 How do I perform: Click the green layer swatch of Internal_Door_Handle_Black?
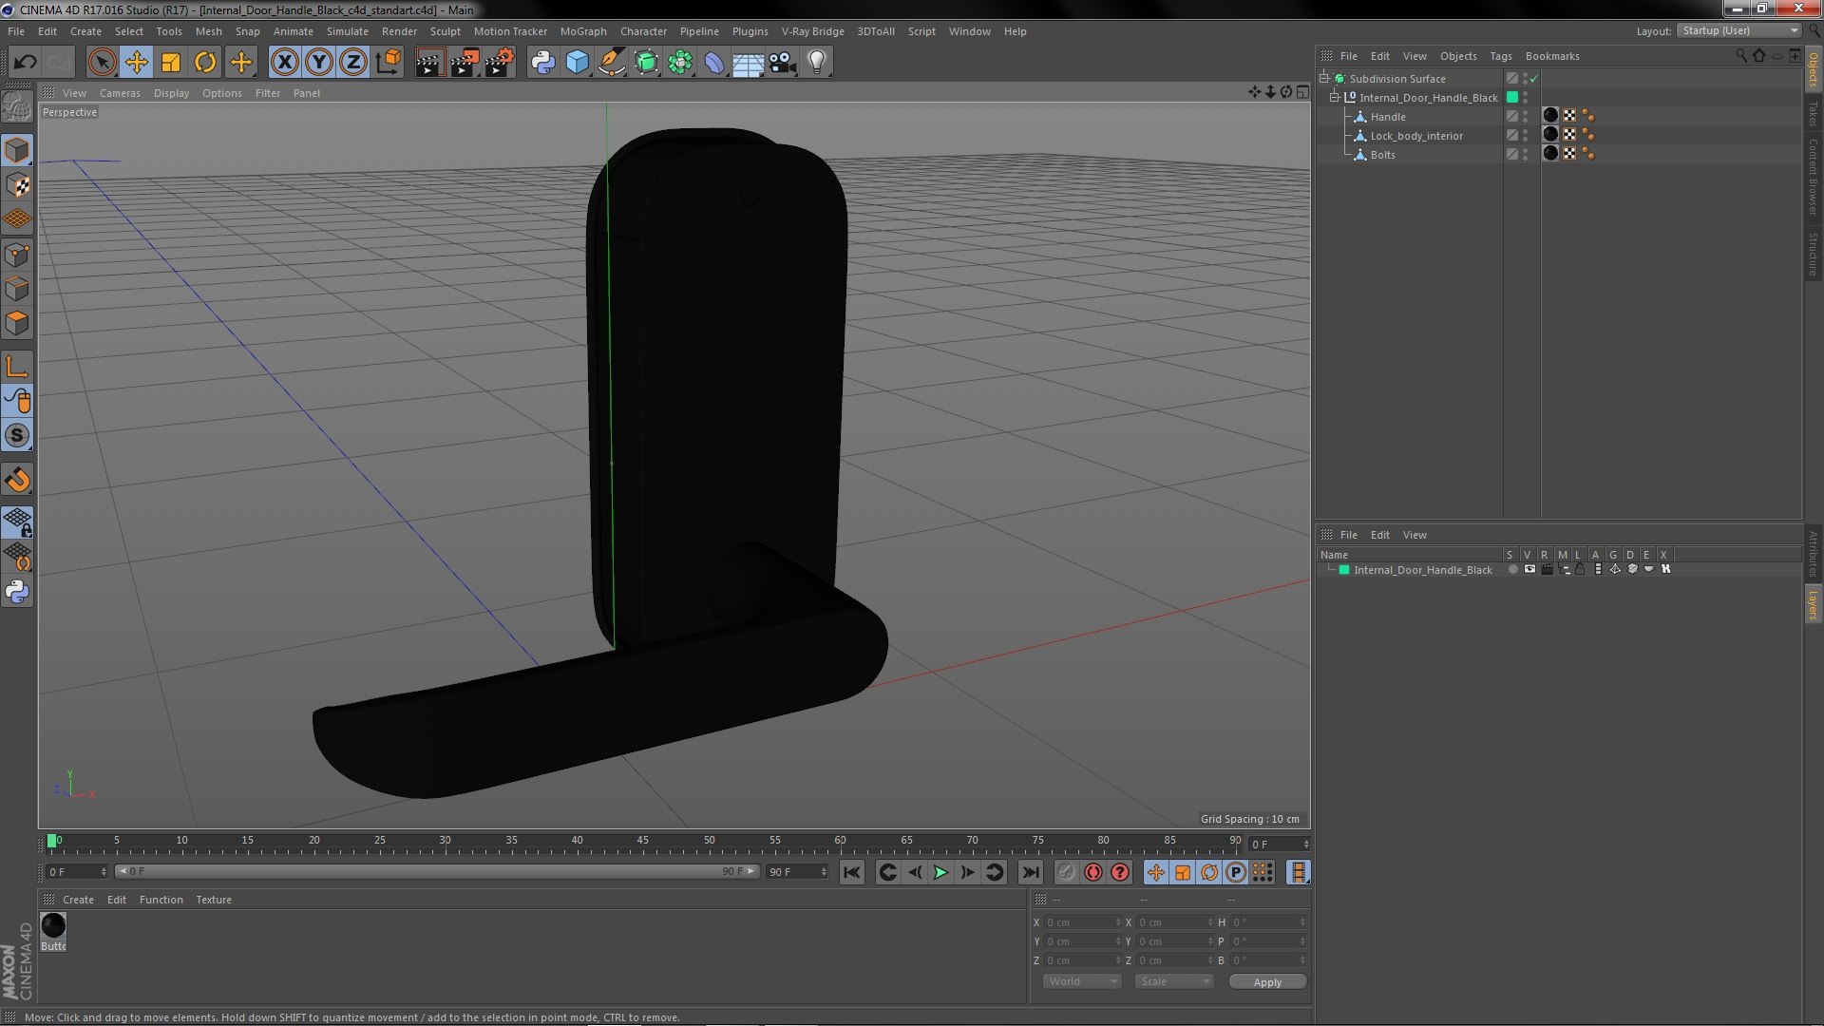pyautogui.click(x=1512, y=97)
